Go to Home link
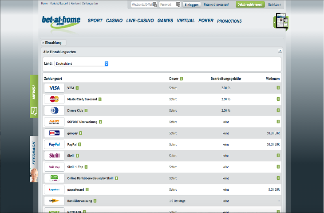Viewport: 324px width, 213px height. click(44, 3)
